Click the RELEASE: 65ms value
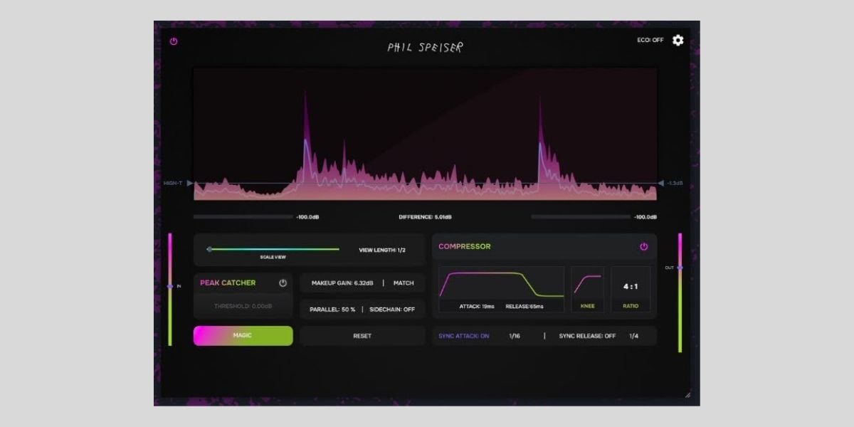 pos(524,306)
